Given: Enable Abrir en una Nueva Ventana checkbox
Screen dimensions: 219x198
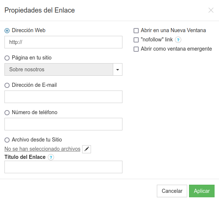Looking at the screenshot, I should point(136,31).
